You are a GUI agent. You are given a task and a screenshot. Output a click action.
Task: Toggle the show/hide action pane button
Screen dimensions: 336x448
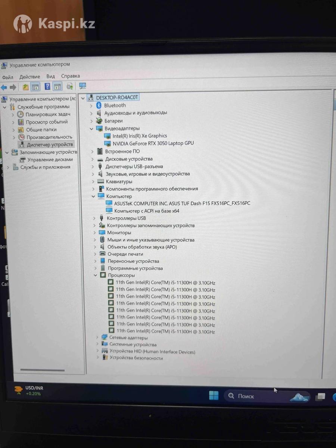coord(57,87)
